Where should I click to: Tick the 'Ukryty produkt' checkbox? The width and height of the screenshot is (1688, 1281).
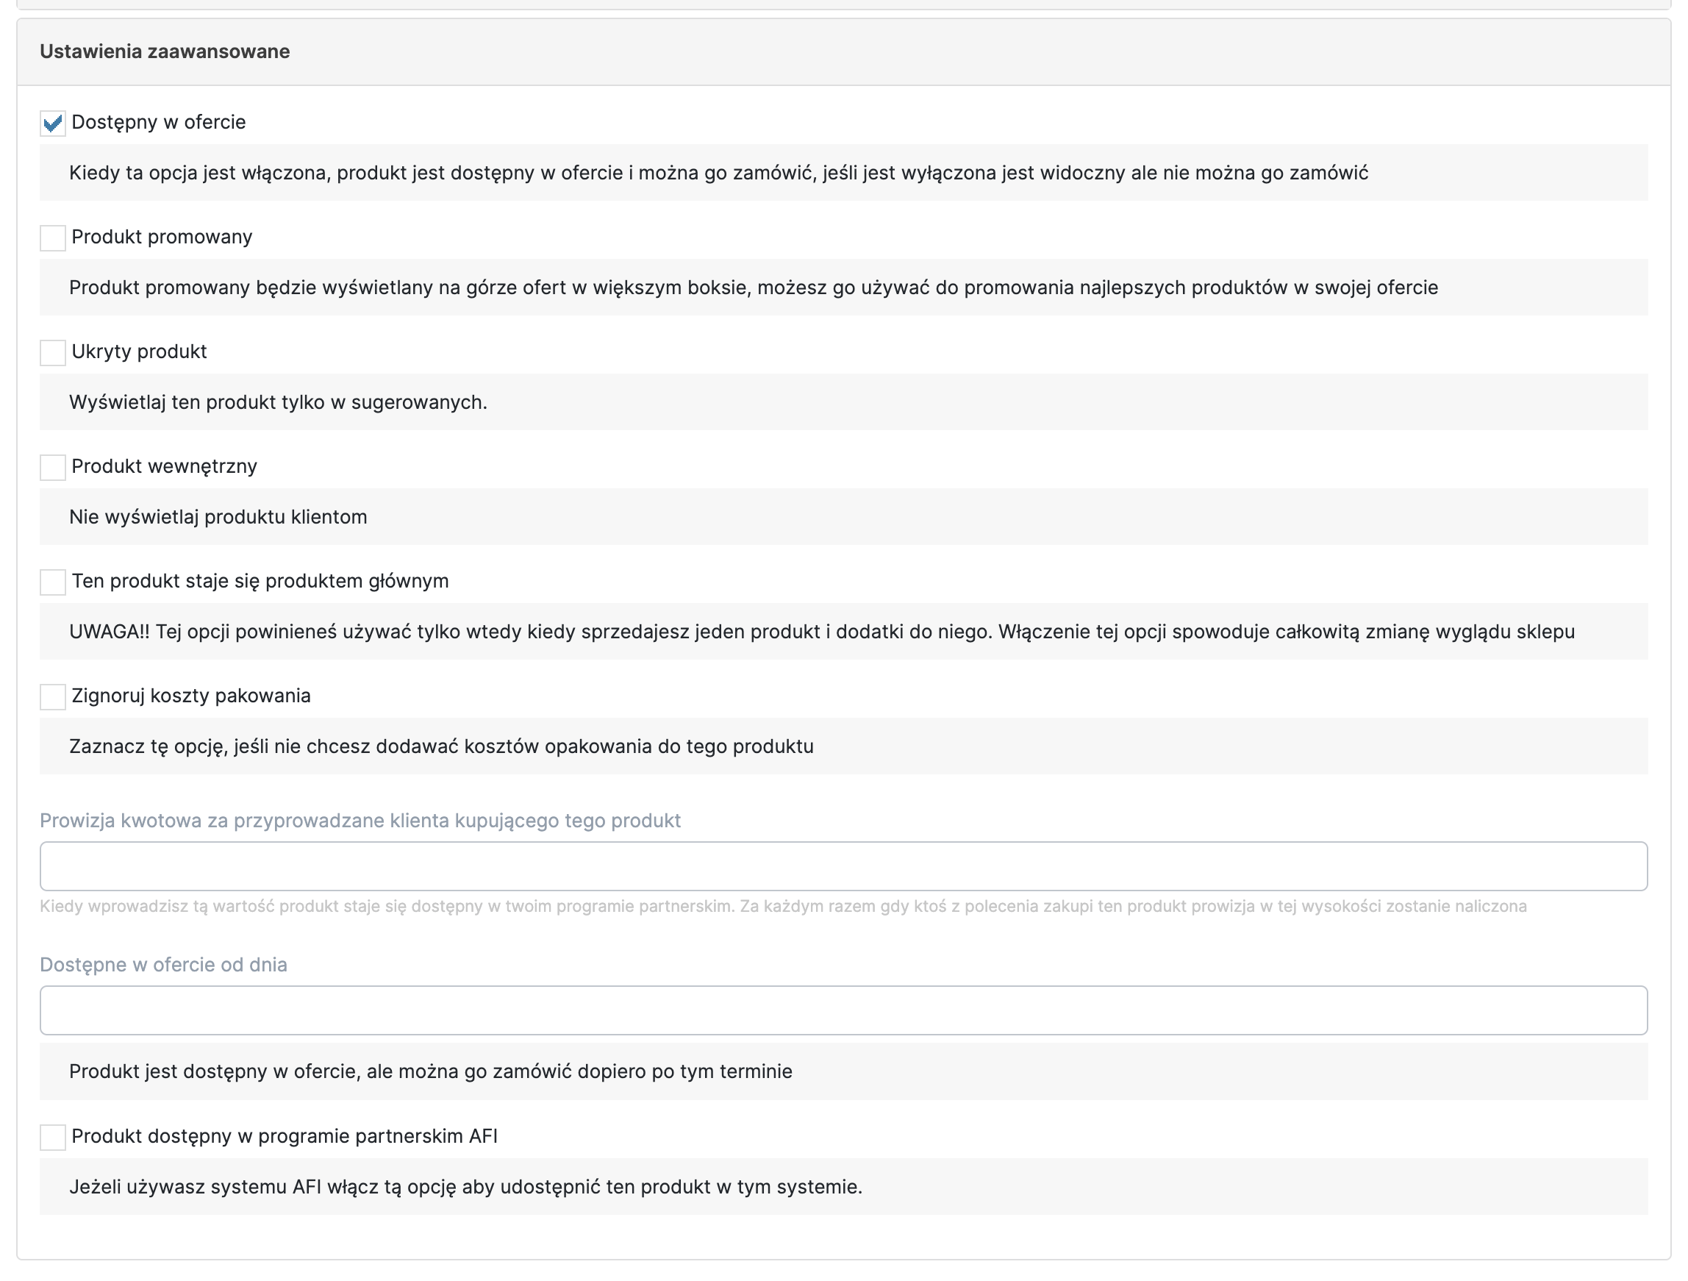pyautogui.click(x=53, y=353)
